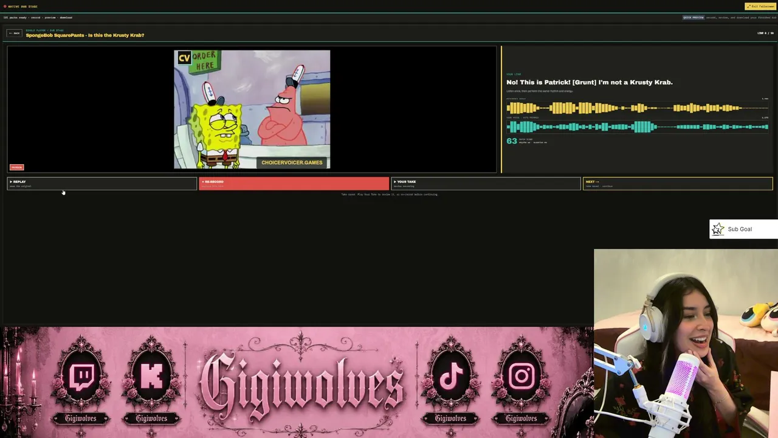Click the large Gigiwolves banner title
The height and width of the screenshot is (438, 778).
301,382
